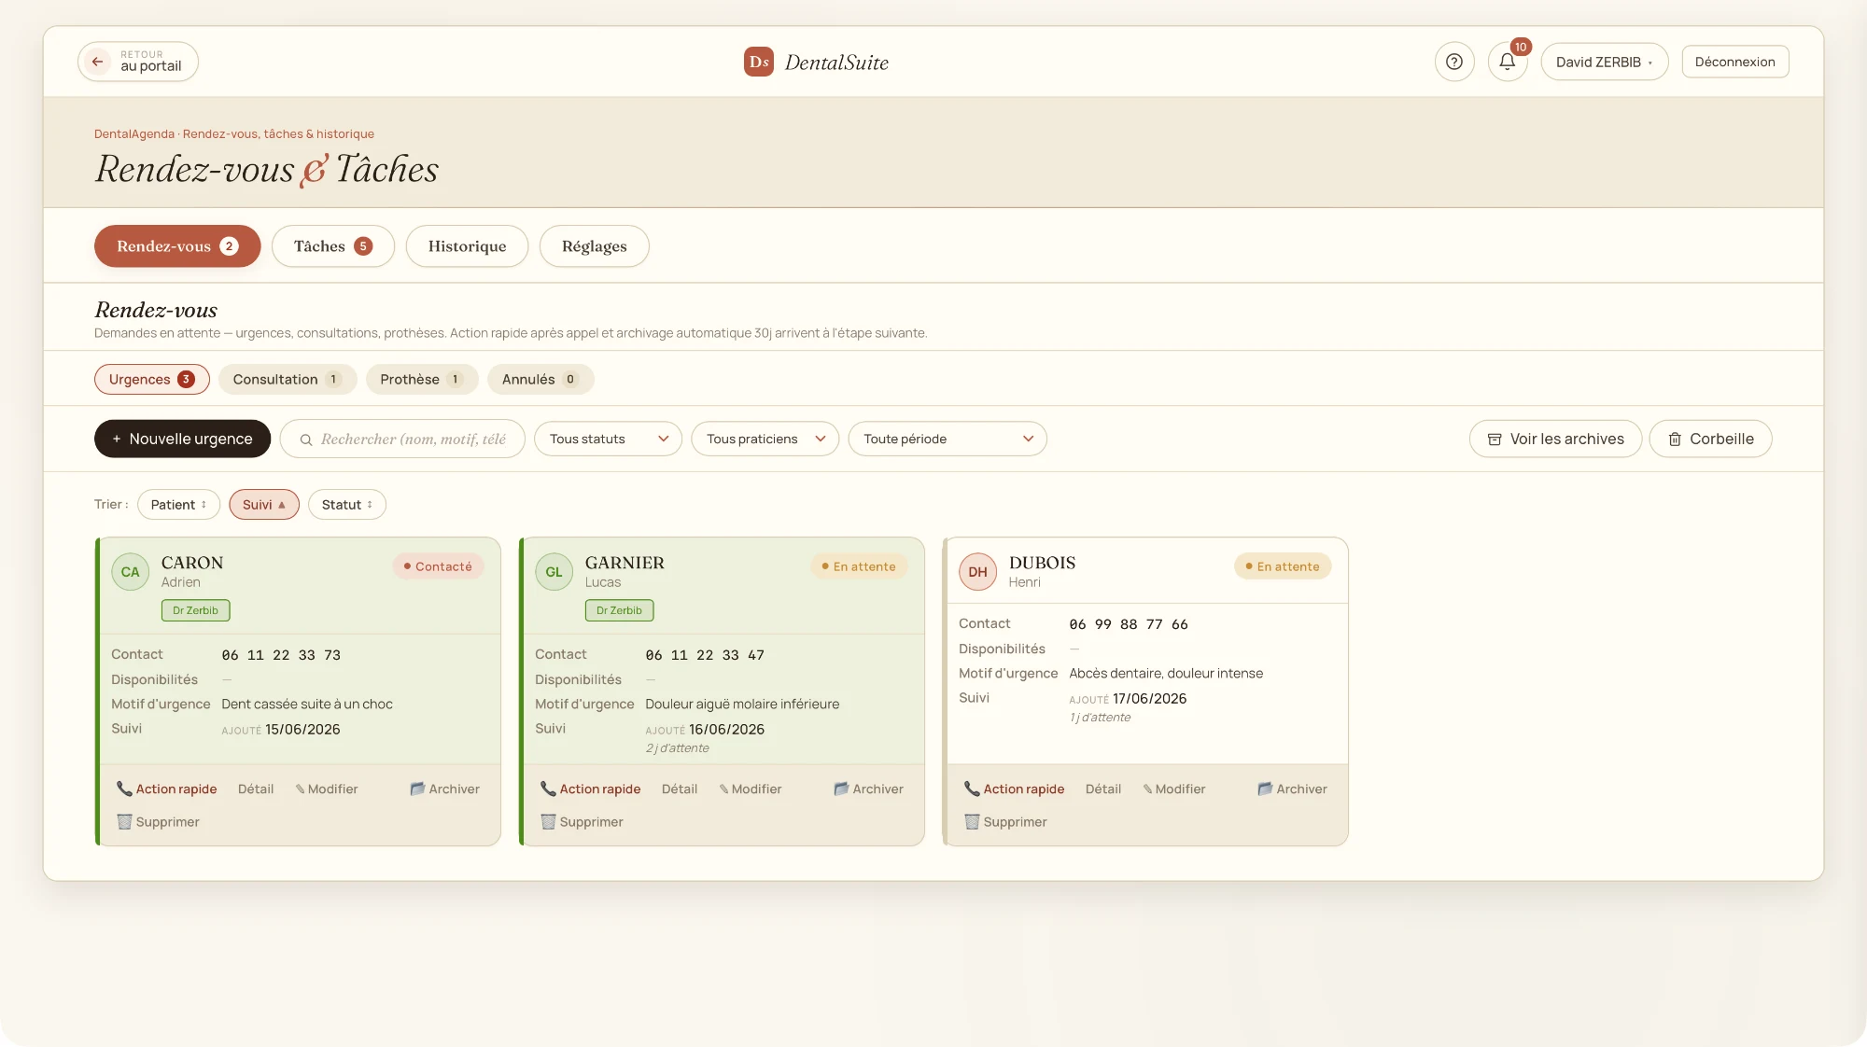
Task: Click the Contacté status badge on CARON
Action: (x=438, y=566)
